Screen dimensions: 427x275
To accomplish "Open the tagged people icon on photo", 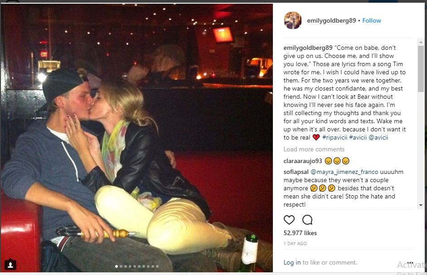I will (10, 265).
